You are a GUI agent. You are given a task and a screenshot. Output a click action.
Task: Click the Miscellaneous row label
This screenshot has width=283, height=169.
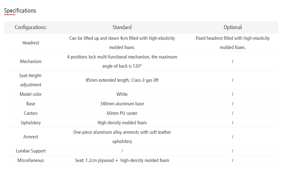[x=31, y=160]
